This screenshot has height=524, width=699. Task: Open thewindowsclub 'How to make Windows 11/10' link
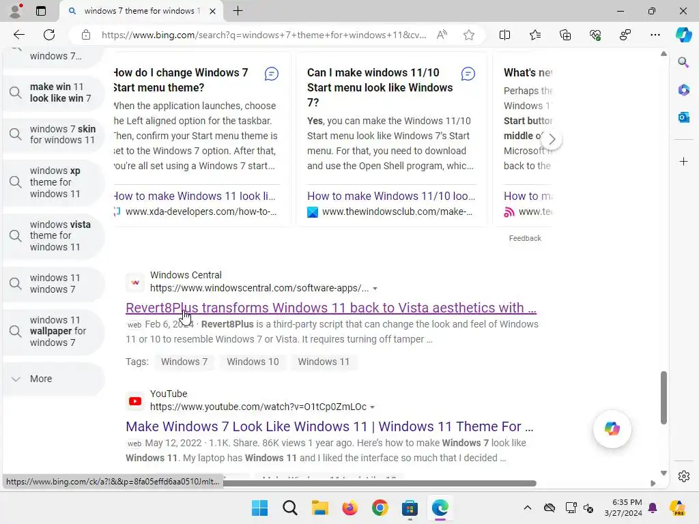click(391, 196)
